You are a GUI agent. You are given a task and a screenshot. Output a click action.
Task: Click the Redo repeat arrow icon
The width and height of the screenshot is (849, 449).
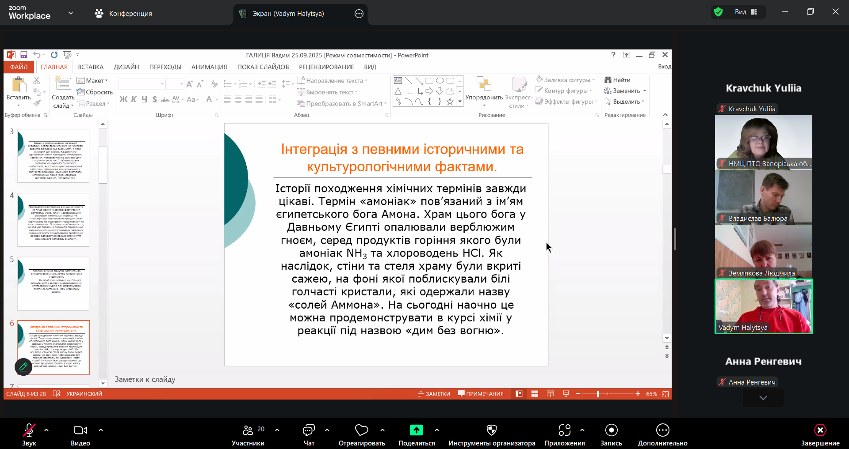(x=54, y=55)
